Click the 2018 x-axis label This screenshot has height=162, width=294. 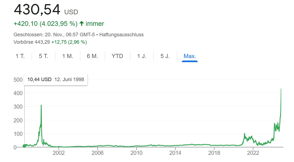[214, 153]
